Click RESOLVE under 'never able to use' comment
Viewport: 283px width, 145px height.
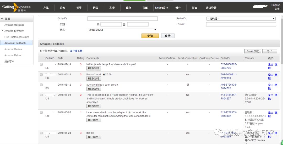pyautogui.click(x=94, y=120)
